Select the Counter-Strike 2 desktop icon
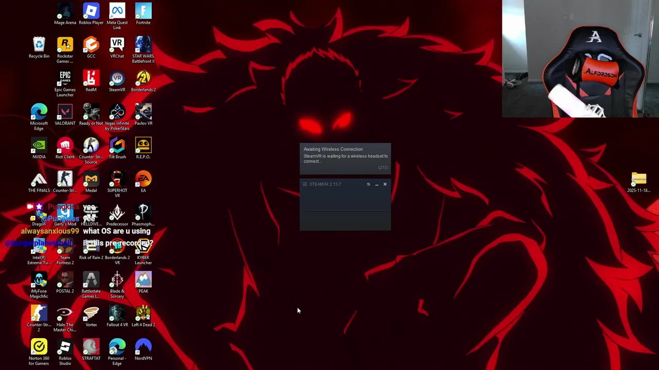Image resolution: width=659 pixels, height=370 pixels. click(39, 319)
